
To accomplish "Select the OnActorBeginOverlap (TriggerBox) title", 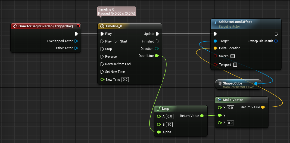I will pyautogui.click(x=46, y=26).
